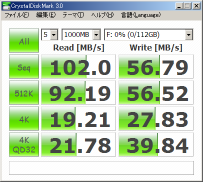
Task: Click the empty comment field at bottom
Action: tap(101, 168)
